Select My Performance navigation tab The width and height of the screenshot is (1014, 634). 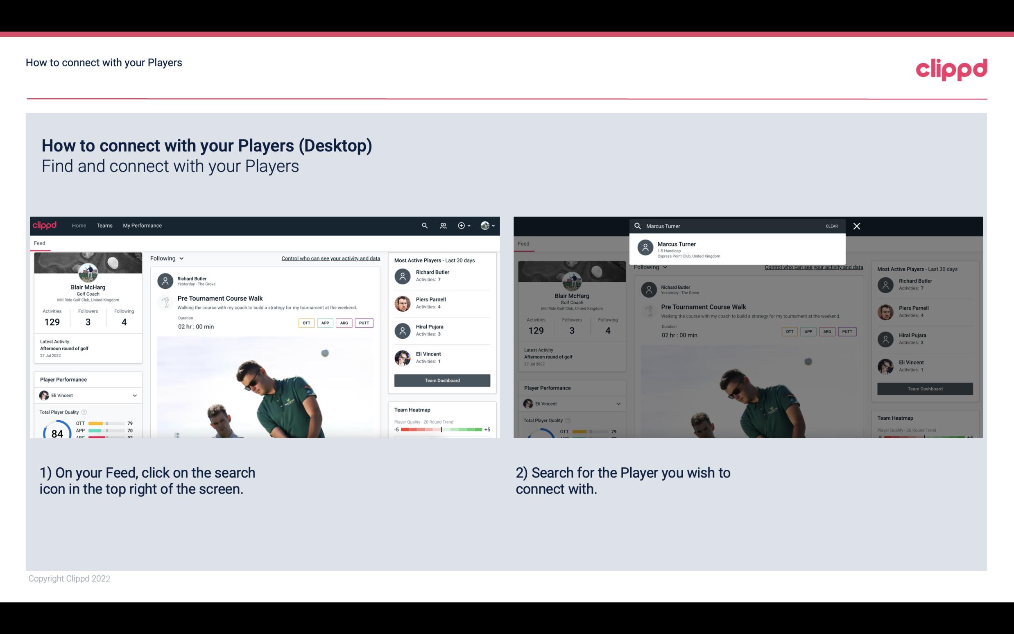click(142, 225)
